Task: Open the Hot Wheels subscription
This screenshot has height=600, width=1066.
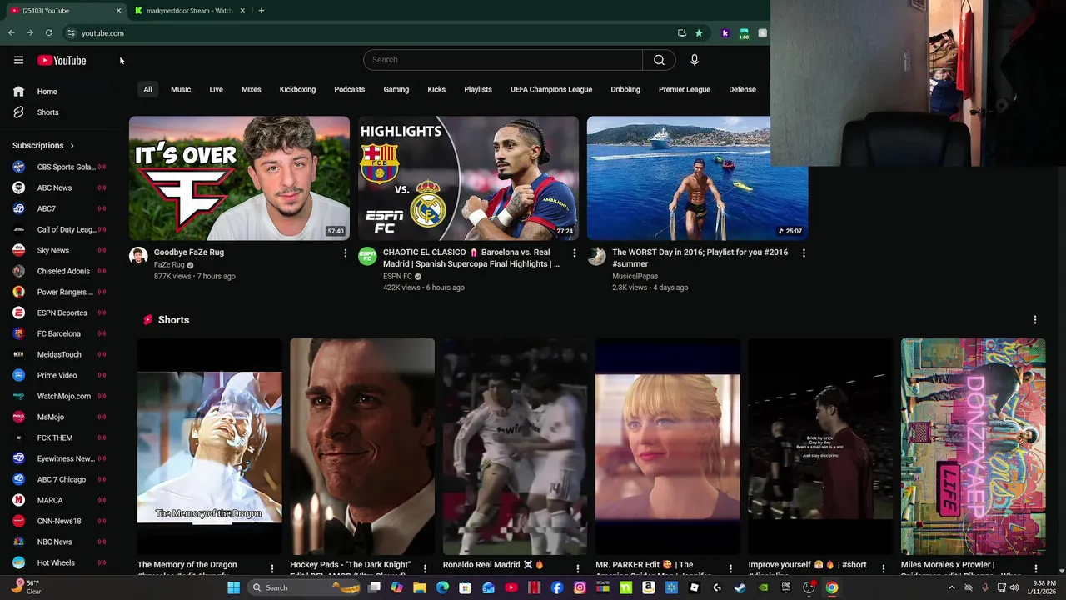Action: tap(58, 562)
